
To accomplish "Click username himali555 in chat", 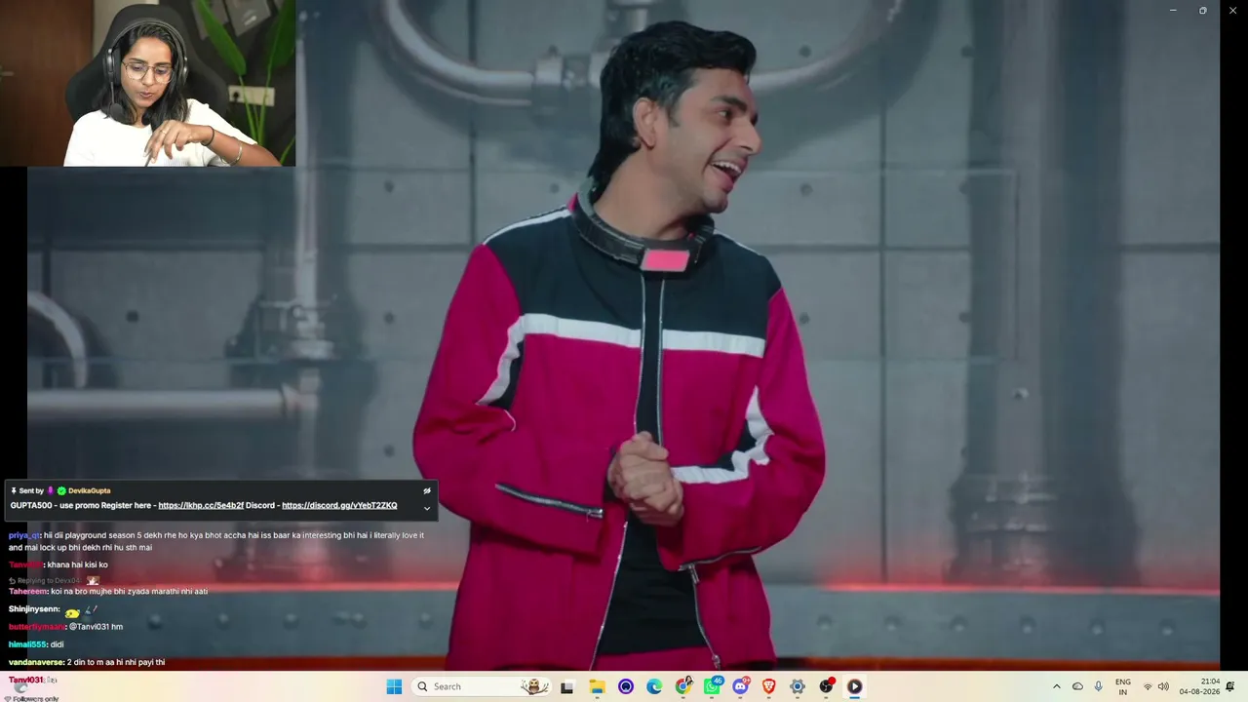I will pos(27,644).
